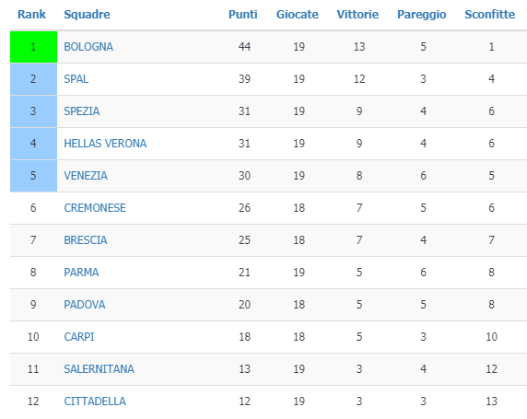
Task: Sort table by Sconfitte column header
Action: coord(490,15)
